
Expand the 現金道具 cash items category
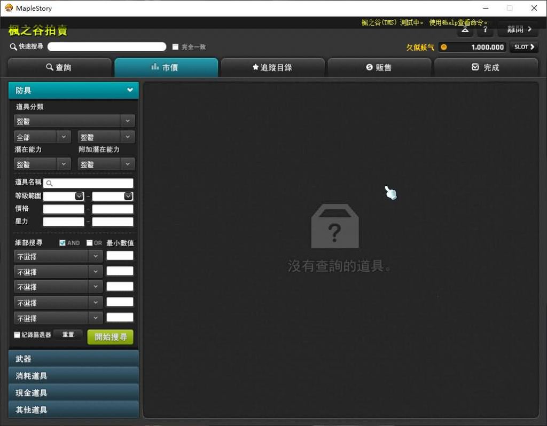tap(74, 393)
